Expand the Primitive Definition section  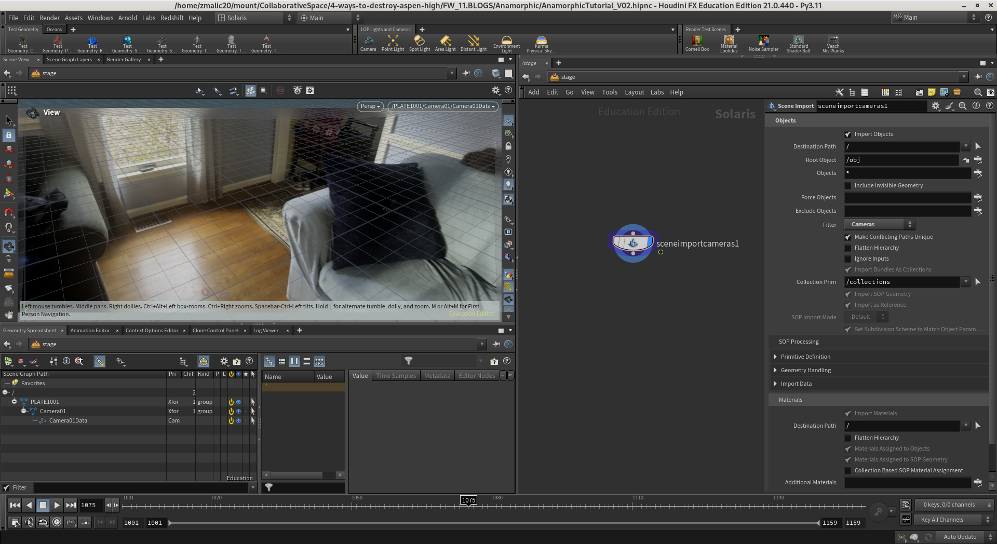[x=775, y=357]
